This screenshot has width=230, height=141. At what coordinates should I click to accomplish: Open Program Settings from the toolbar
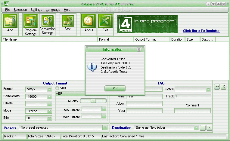pyautogui.click(x=30, y=21)
